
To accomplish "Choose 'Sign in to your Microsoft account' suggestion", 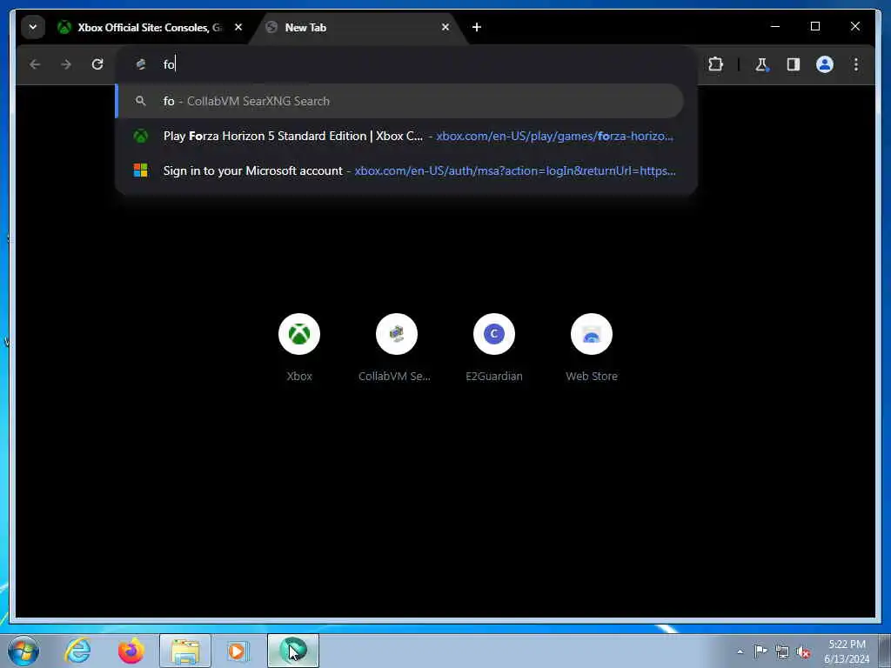I will pyautogui.click(x=399, y=171).
